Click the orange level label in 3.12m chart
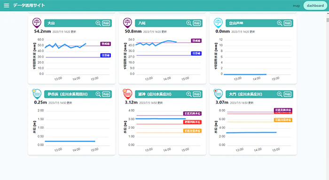 [x=192, y=131]
